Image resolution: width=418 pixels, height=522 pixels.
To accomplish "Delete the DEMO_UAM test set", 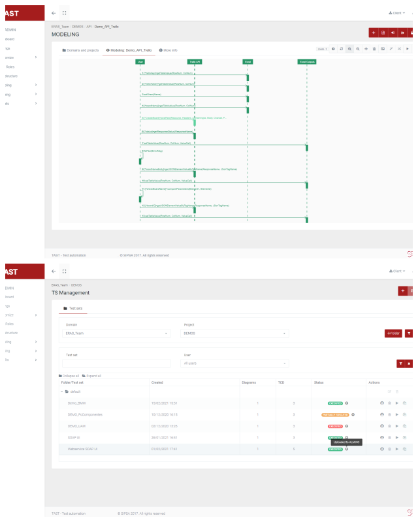I will pyautogui.click(x=389, y=425).
